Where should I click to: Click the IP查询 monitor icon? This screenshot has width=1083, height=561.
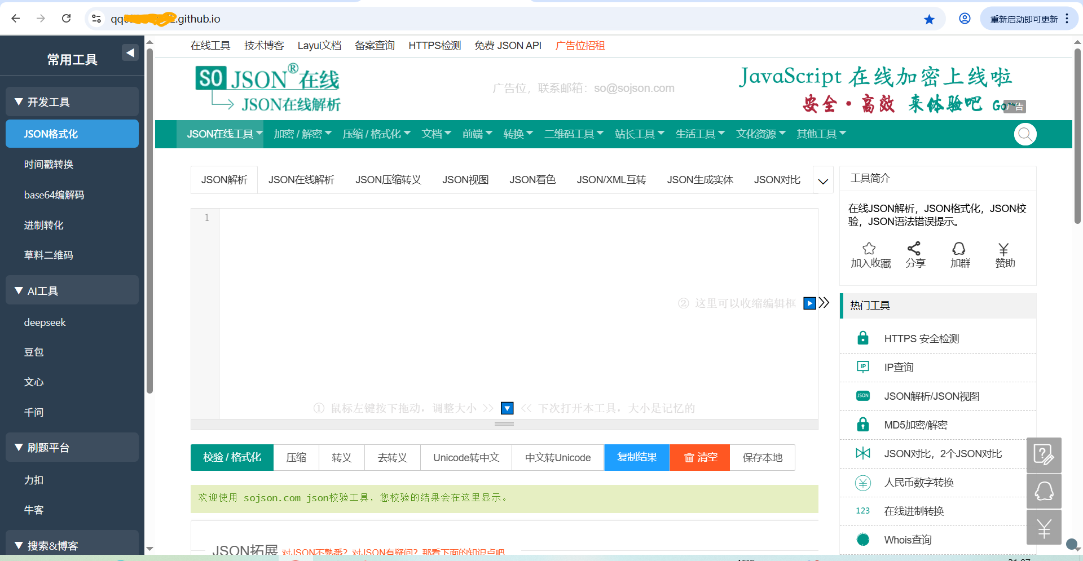point(863,367)
